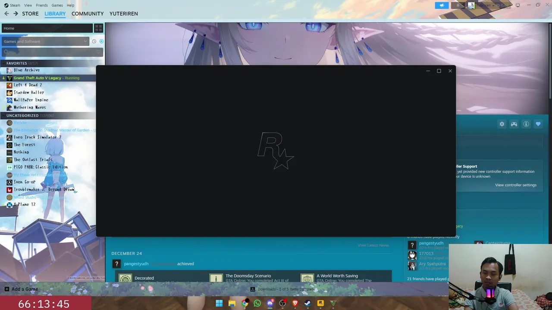Click the Stardew Valley game icon

tap(9, 92)
